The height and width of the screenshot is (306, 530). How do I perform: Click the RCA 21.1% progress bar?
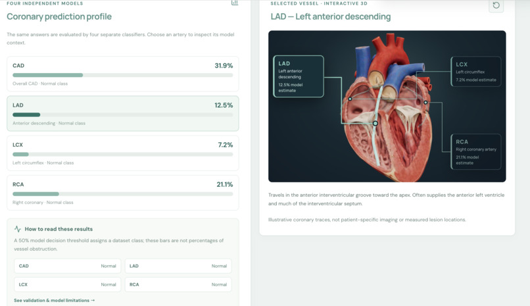[123, 194]
